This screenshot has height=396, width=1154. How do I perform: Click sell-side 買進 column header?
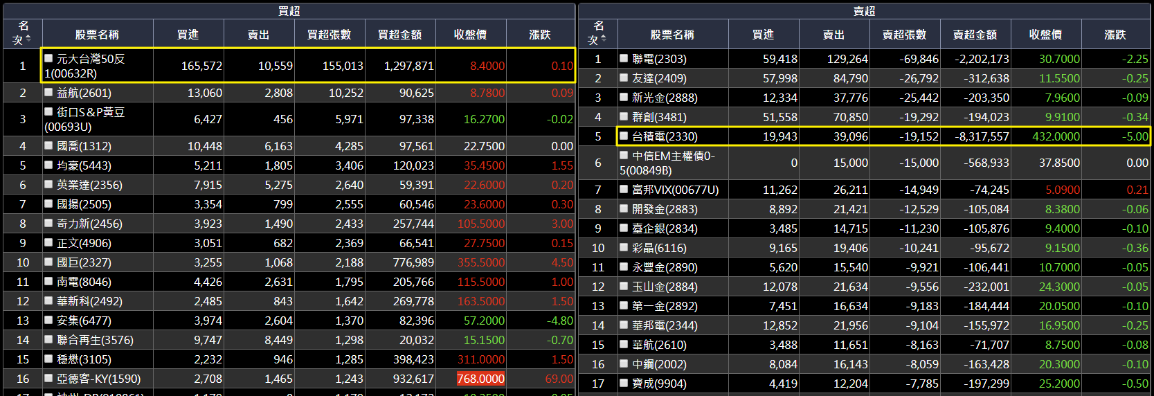point(763,34)
